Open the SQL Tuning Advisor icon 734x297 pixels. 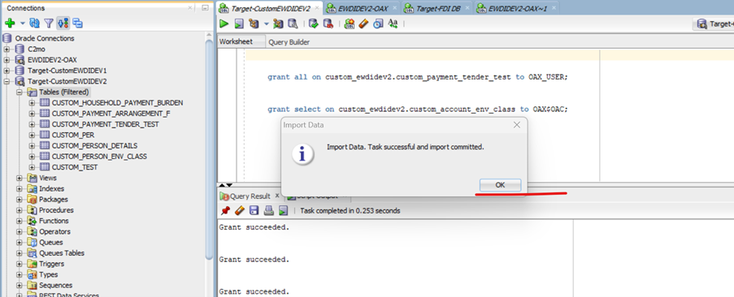coord(293,24)
